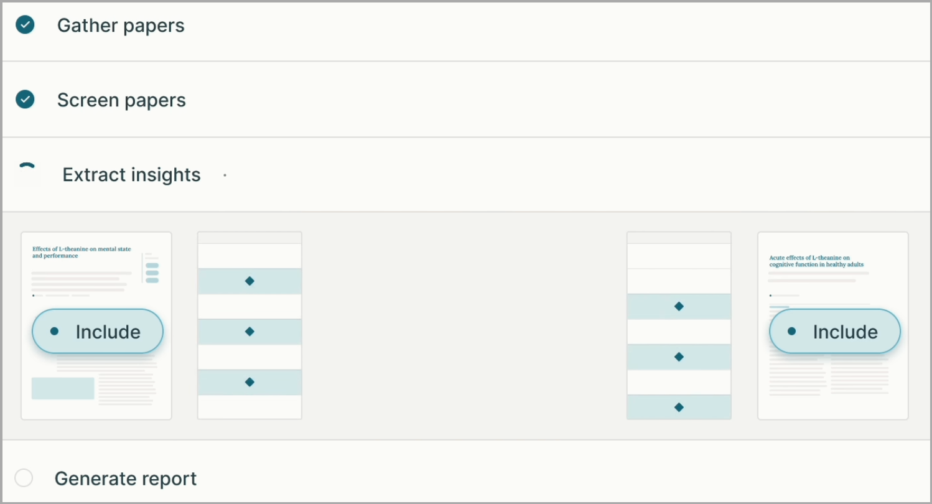Click the top diamond in the right table
This screenshot has height=504, width=932.
[679, 306]
